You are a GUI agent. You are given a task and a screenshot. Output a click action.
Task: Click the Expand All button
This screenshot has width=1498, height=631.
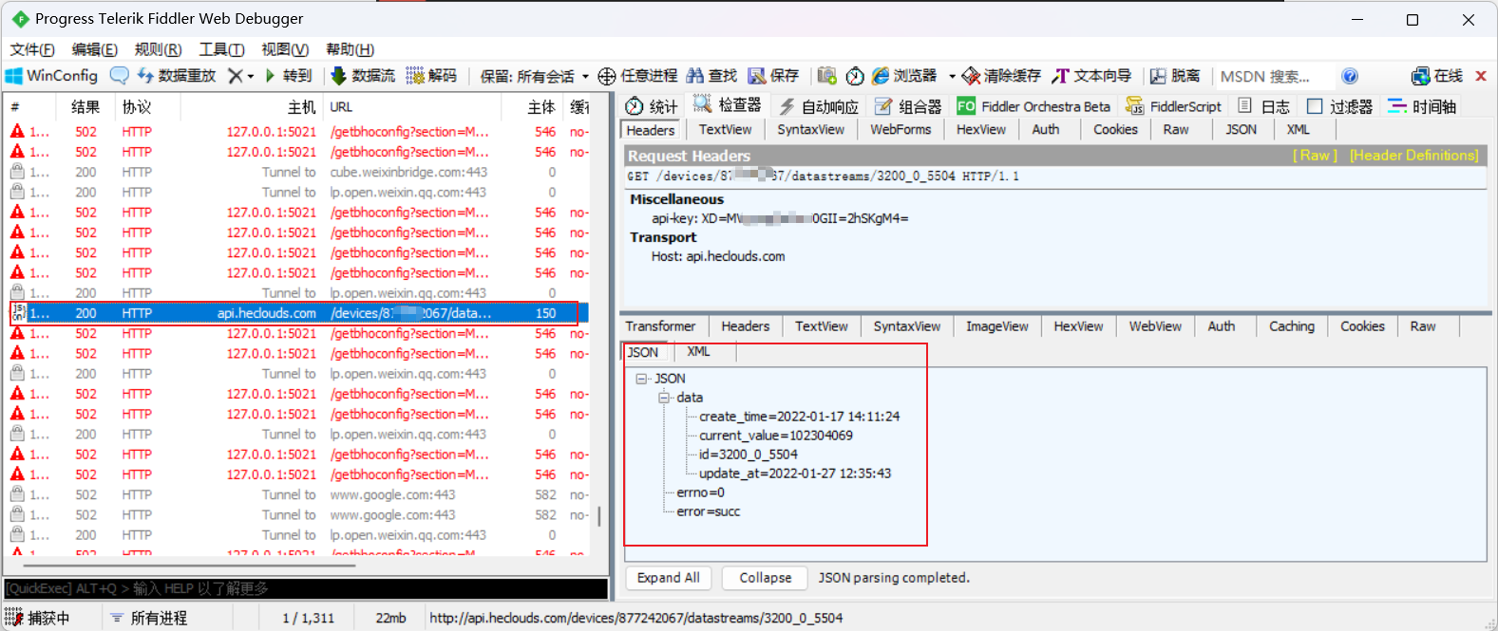(668, 578)
